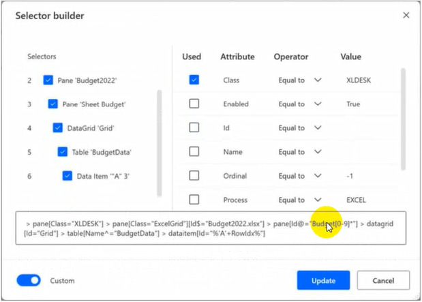Uncheck the Class attribute Used checkbox
This screenshot has height=302, width=422.
(194, 80)
